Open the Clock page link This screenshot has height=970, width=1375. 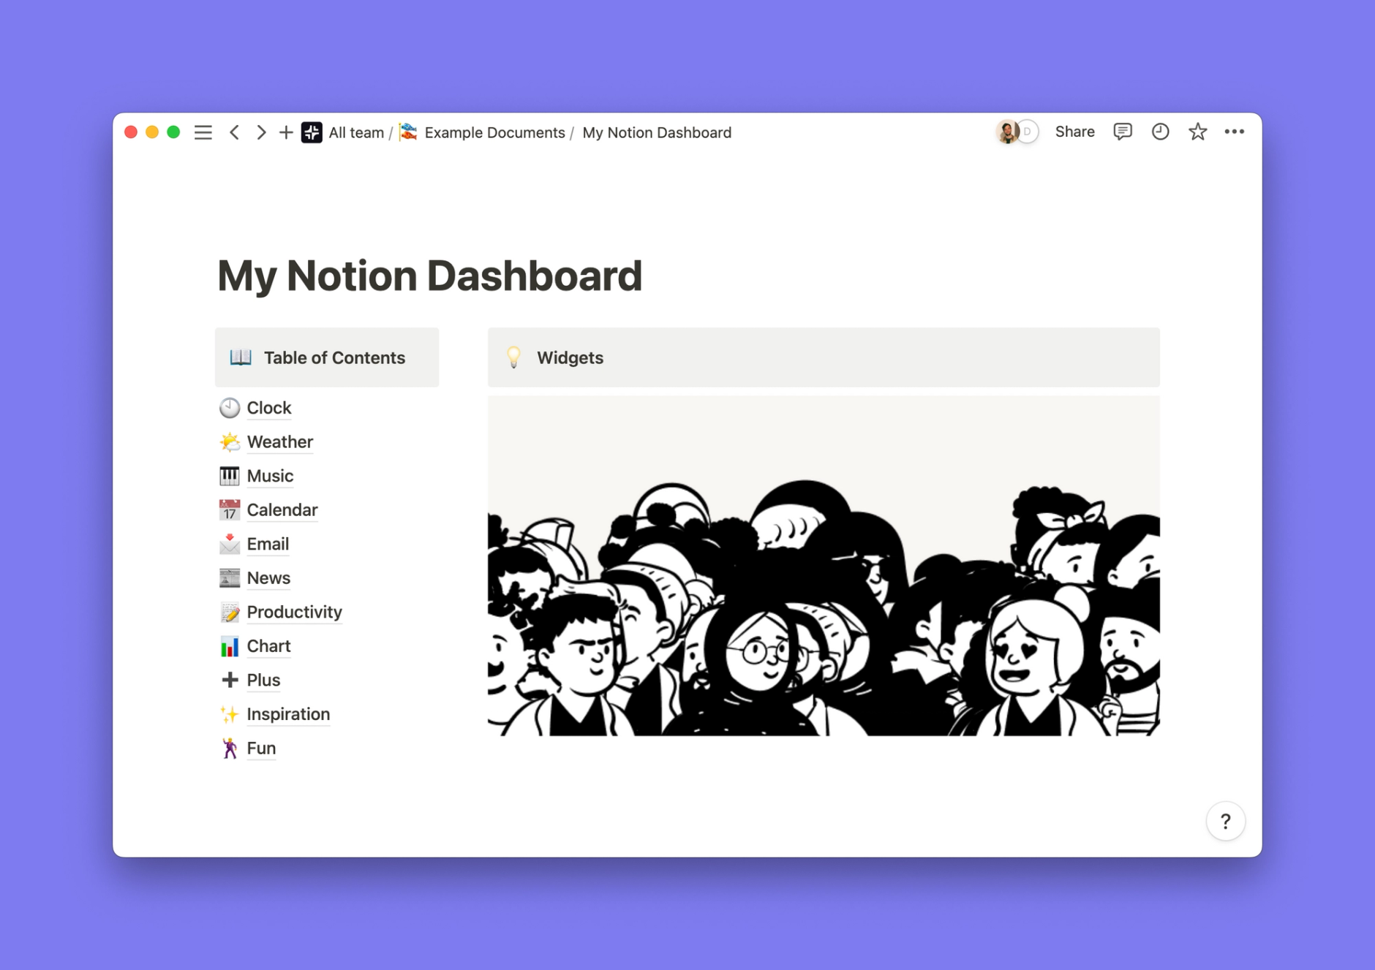(269, 408)
